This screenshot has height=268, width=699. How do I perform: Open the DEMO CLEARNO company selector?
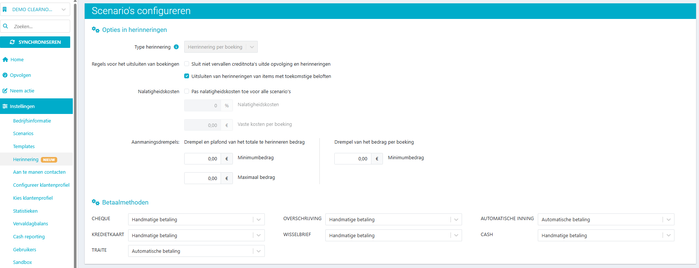click(x=35, y=9)
